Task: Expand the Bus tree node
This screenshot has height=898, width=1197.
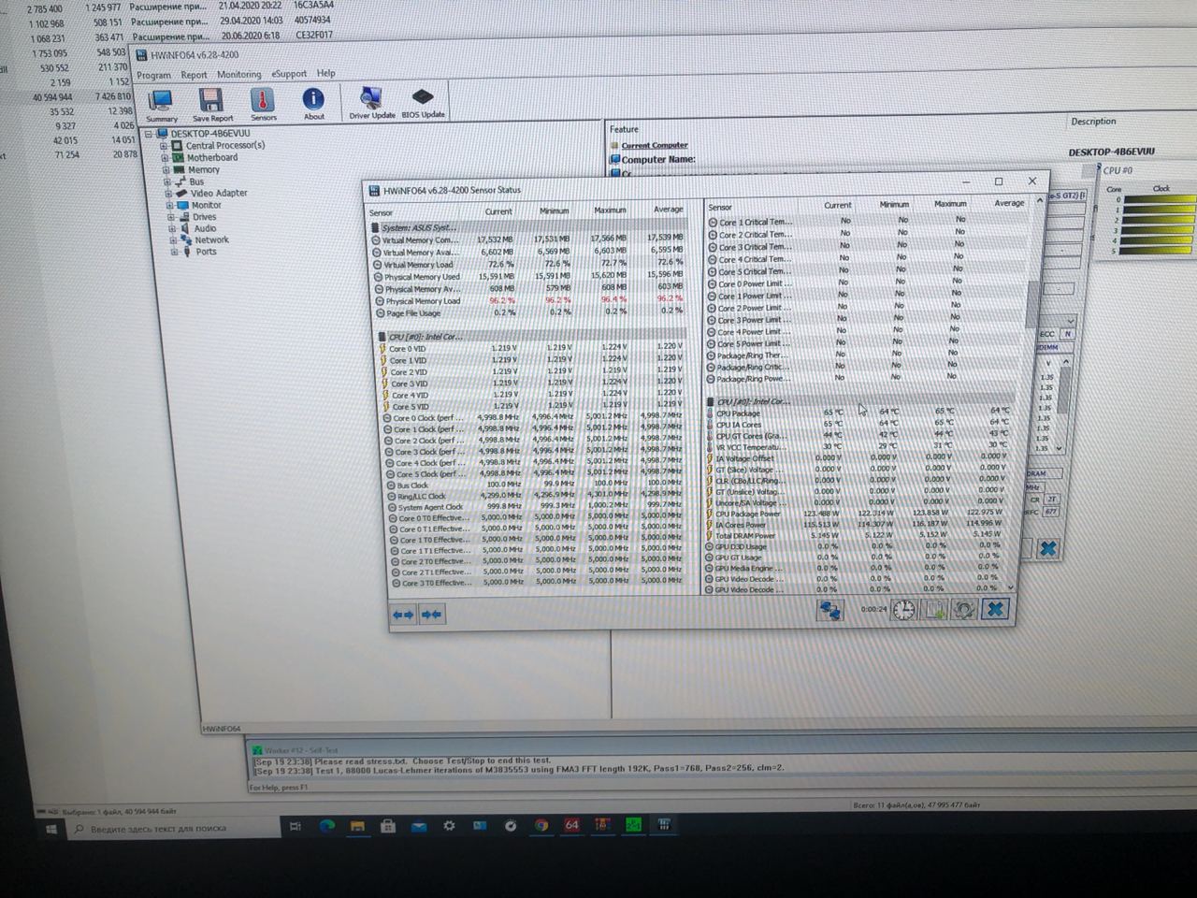Action: coord(167,182)
